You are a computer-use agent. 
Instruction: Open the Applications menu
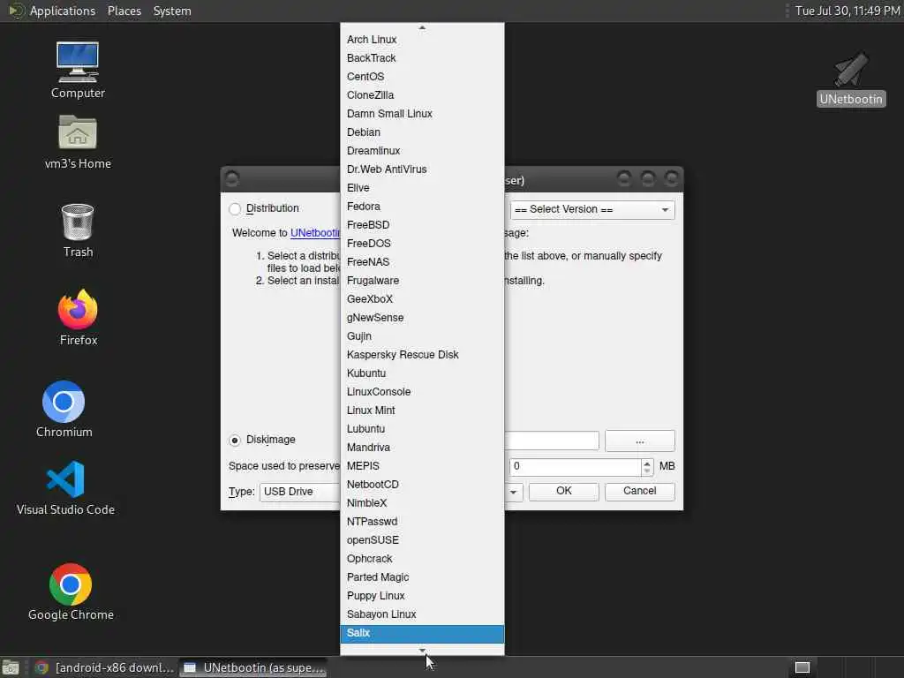point(63,11)
